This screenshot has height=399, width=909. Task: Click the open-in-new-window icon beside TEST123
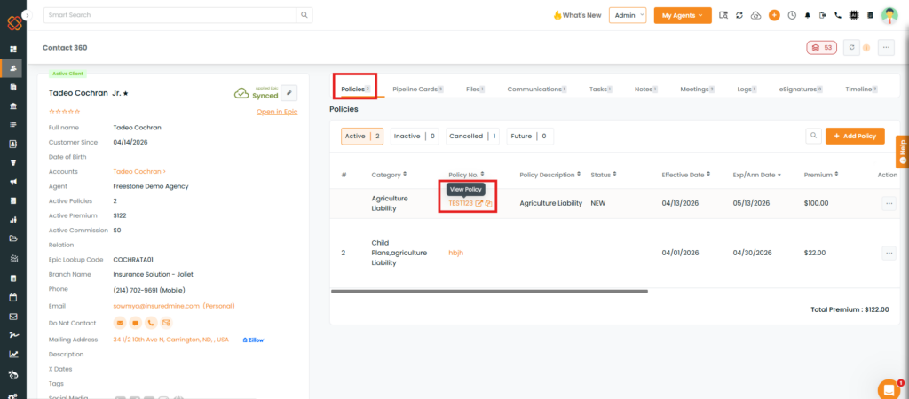coord(479,203)
